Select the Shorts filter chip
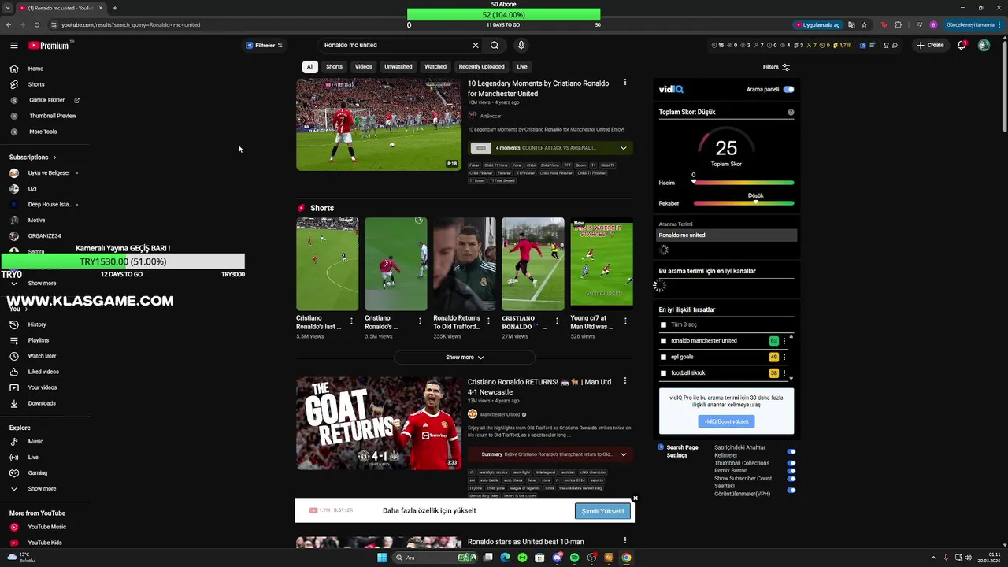1008x567 pixels. (335, 67)
